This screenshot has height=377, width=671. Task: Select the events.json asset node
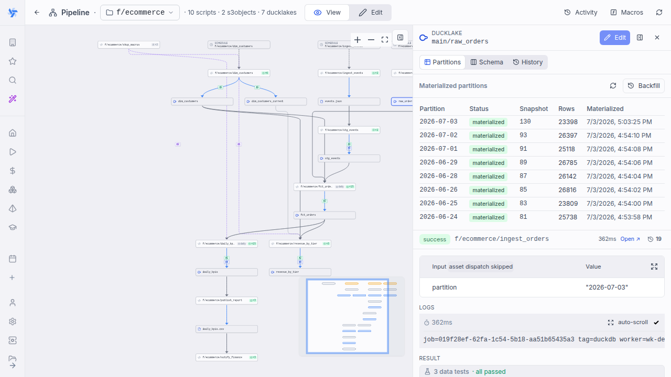[x=349, y=102]
